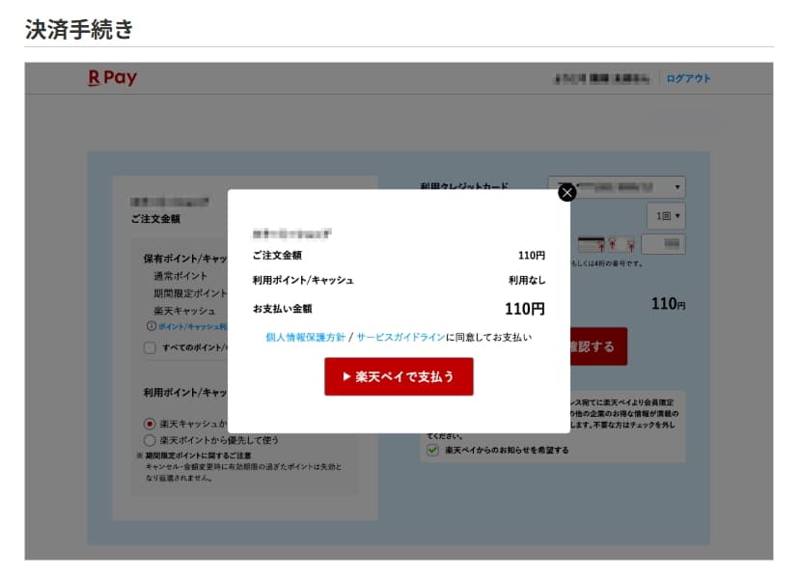The image size is (801, 579).
Task: Click the info icon beside ポイント/キャッシュ link
Action: pos(151,326)
